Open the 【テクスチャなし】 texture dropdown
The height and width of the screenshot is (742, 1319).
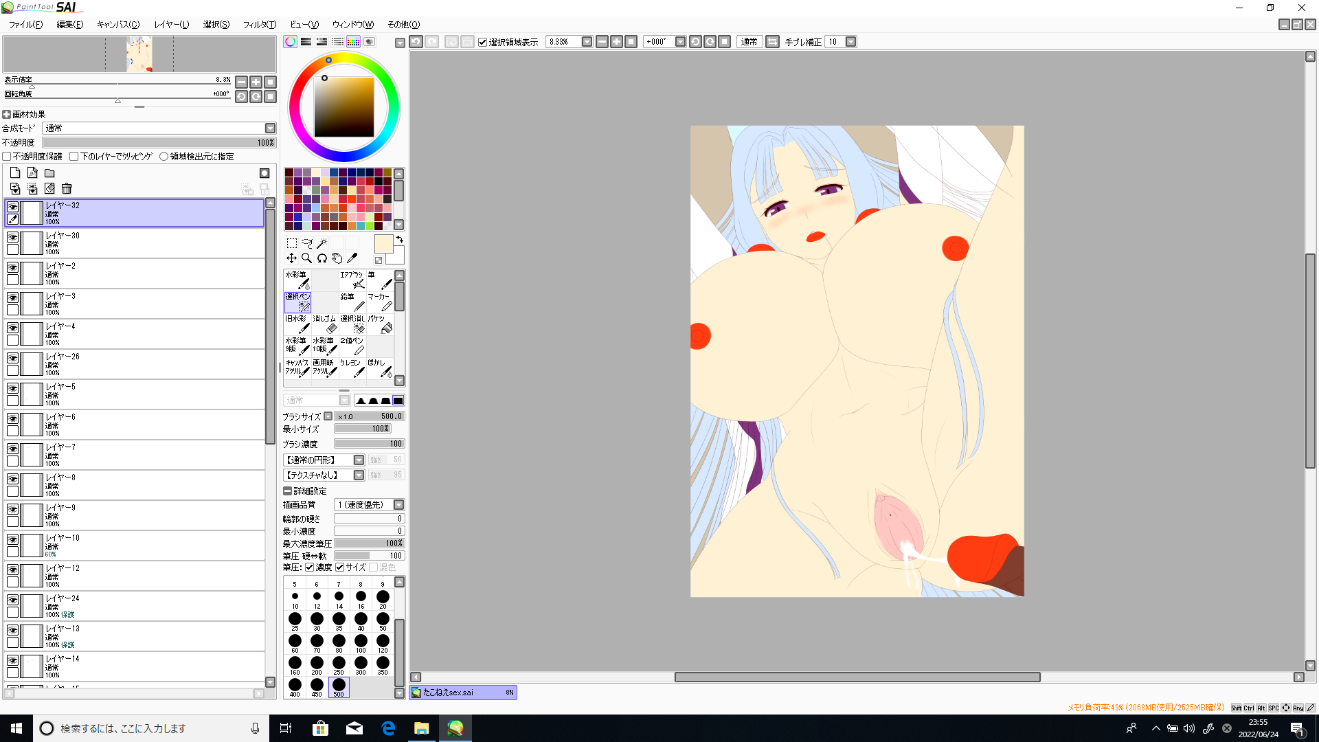(359, 475)
